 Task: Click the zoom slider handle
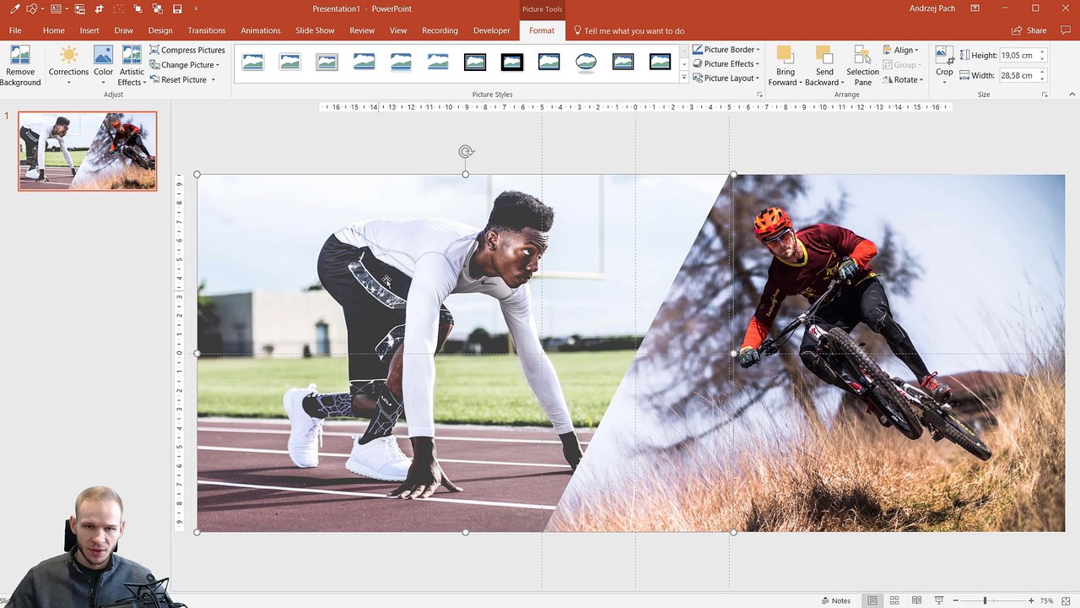pyautogui.click(x=985, y=600)
